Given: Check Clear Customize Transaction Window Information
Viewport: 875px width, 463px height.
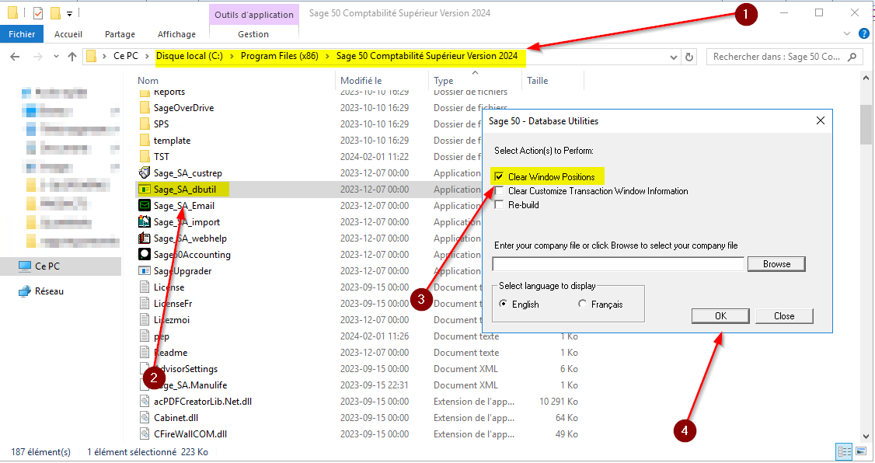Looking at the screenshot, I should pos(499,191).
